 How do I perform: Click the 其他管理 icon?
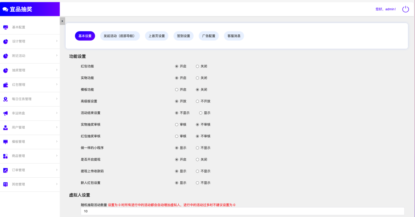click(6, 185)
